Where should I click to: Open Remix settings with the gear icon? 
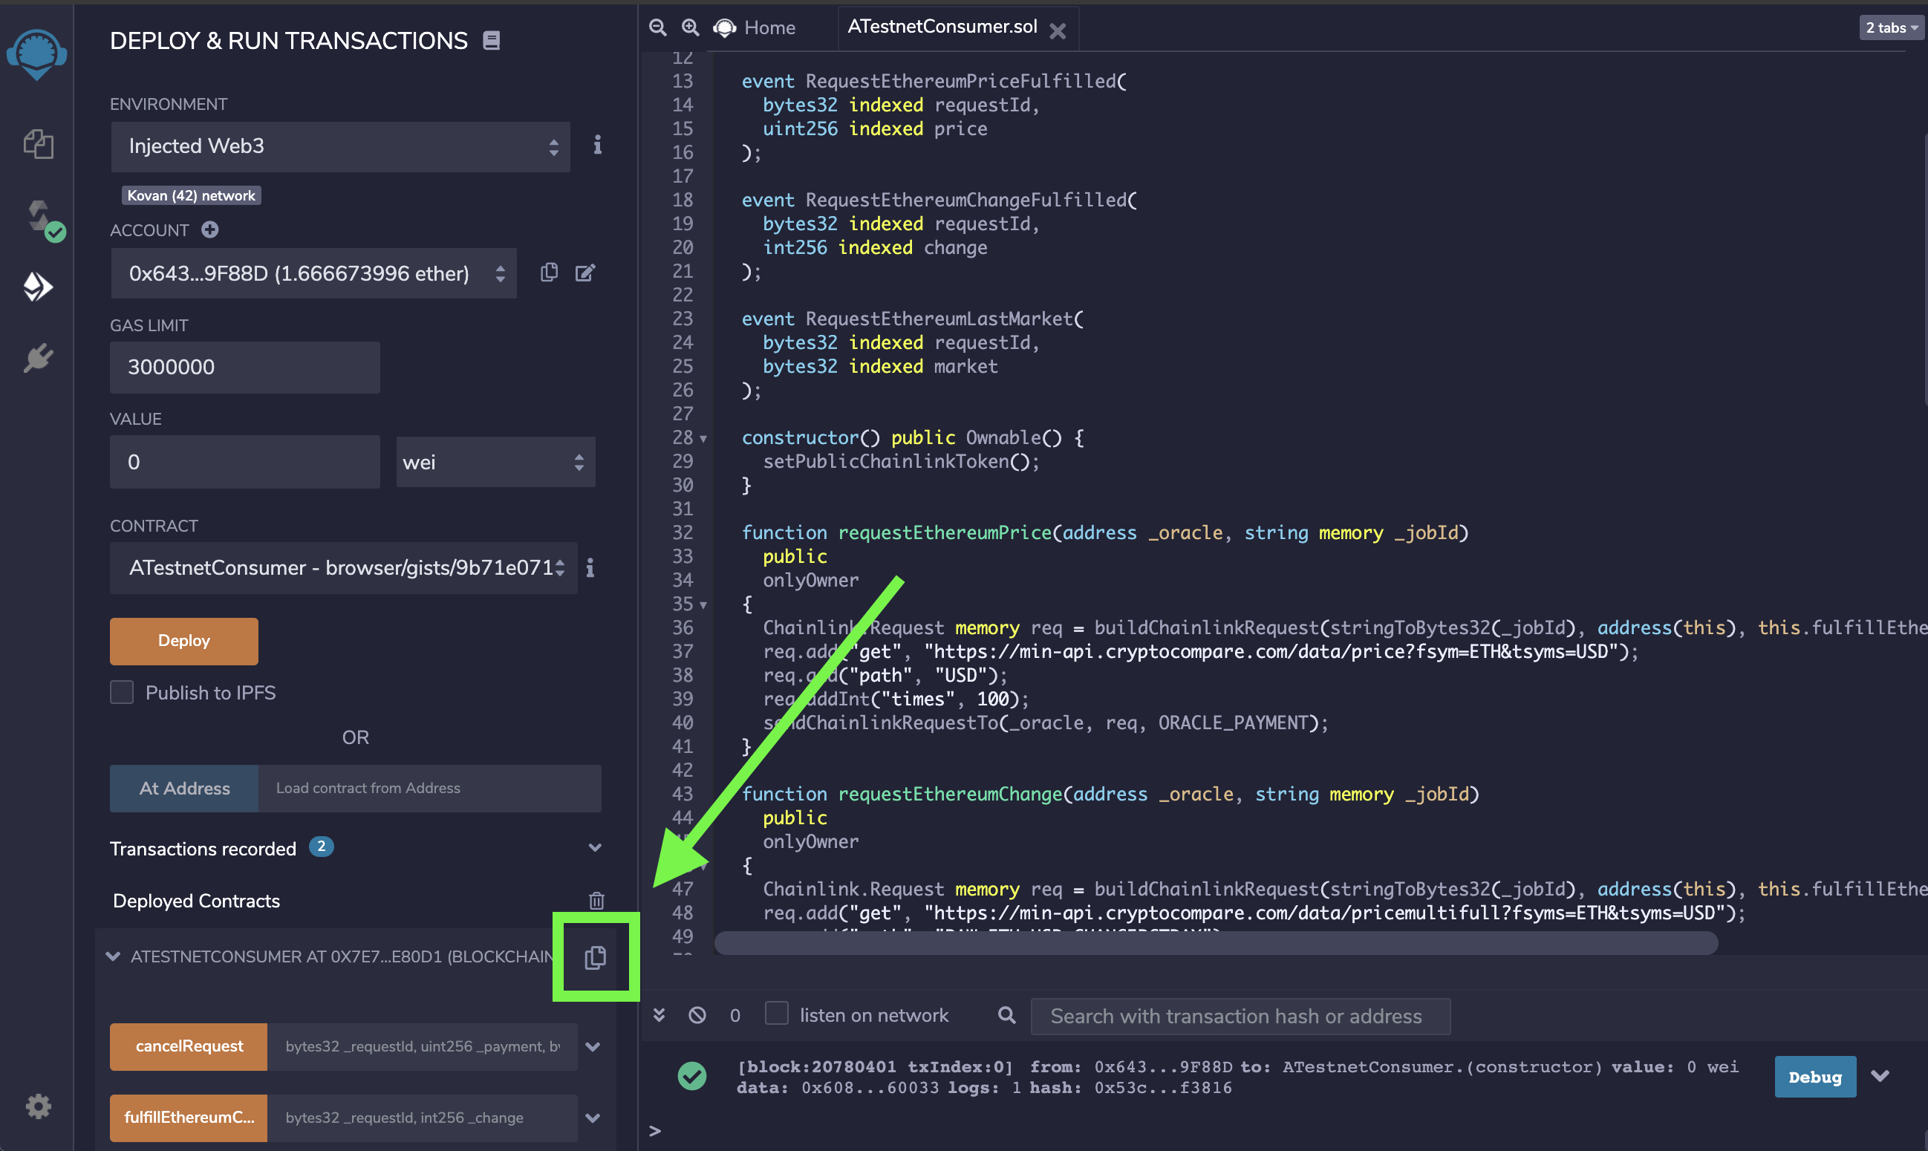coord(37,1106)
